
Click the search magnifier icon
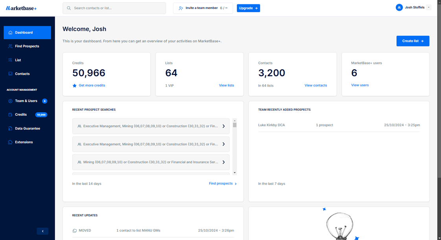(69, 8)
